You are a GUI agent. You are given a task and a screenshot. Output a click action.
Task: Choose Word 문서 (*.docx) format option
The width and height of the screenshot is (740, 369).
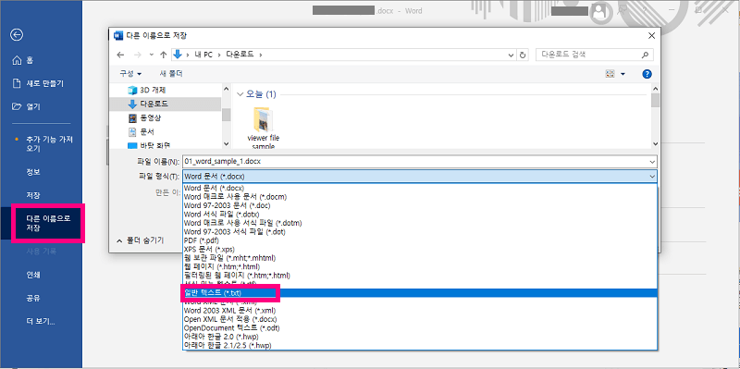click(x=420, y=188)
